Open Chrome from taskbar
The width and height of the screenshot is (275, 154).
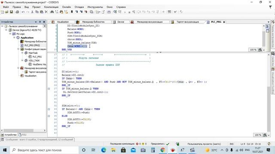(163, 150)
